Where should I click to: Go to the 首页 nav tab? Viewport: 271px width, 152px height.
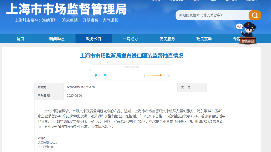tap(20, 39)
